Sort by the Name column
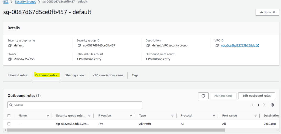 click(x=48, y=116)
